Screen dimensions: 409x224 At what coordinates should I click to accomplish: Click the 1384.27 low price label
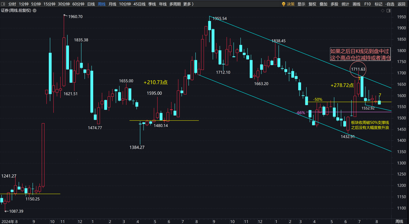click(137, 147)
